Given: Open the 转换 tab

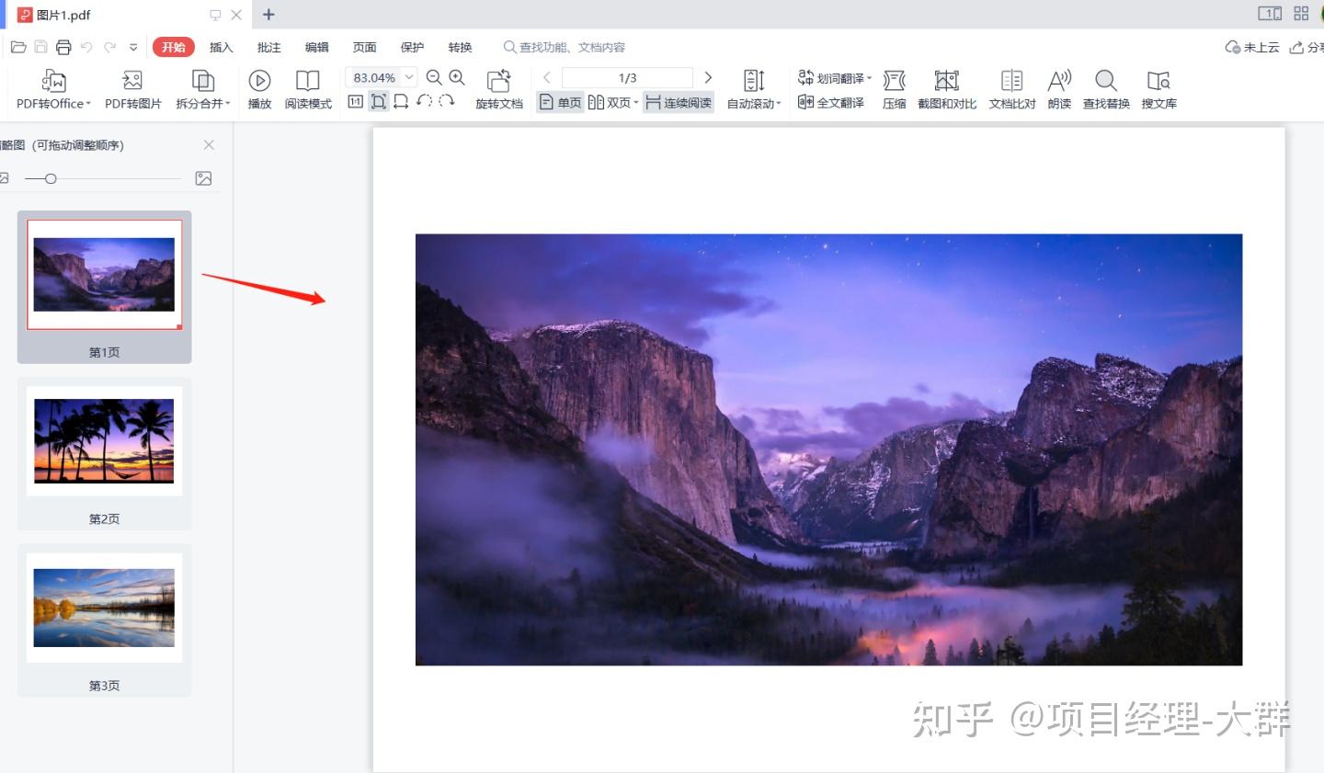Looking at the screenshot, I should tap(461, 47).
